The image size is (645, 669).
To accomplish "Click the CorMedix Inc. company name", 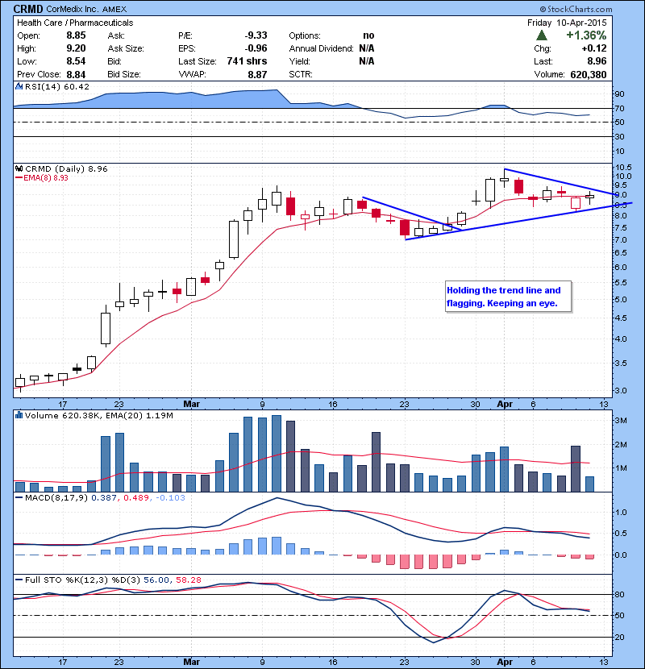I will 73,9.
